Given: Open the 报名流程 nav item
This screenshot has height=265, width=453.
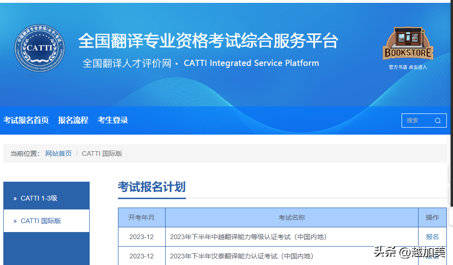Looking at the screenshot, I should tap(73, 120).
